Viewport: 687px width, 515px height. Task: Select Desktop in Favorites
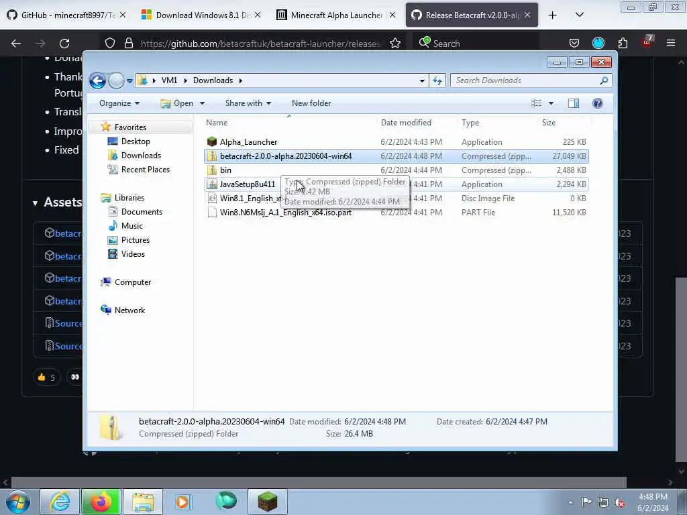click(x=136, y=141)
